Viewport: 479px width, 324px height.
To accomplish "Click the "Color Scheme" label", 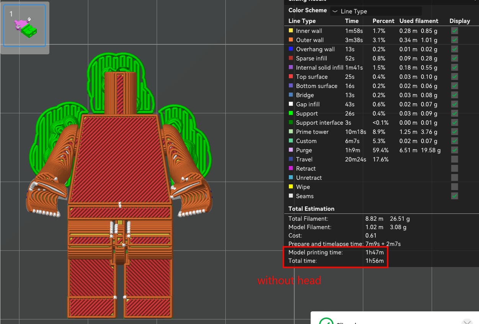I will point(308,10).
